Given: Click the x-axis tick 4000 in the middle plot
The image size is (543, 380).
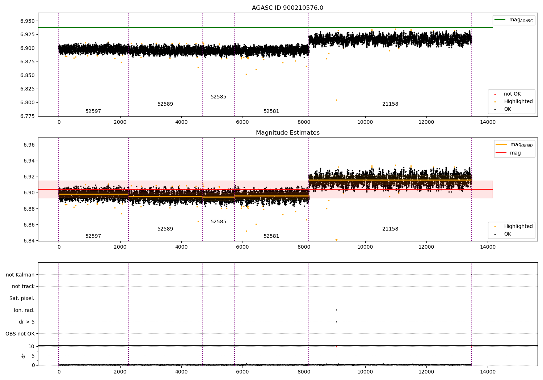Looking at the screenshot, I should tap(181, 247).
